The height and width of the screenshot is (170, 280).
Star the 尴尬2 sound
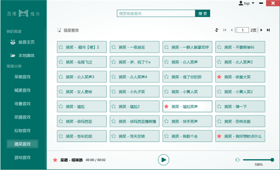click(113, 106)
